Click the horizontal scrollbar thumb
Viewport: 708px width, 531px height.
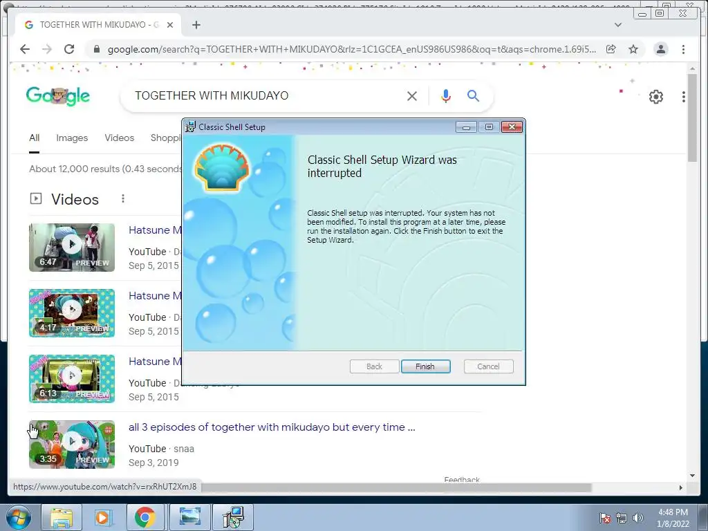[396, 487]
